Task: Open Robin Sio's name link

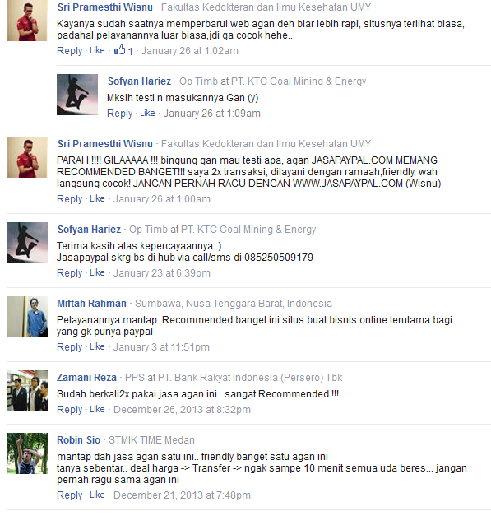Action: pos(79,439)
